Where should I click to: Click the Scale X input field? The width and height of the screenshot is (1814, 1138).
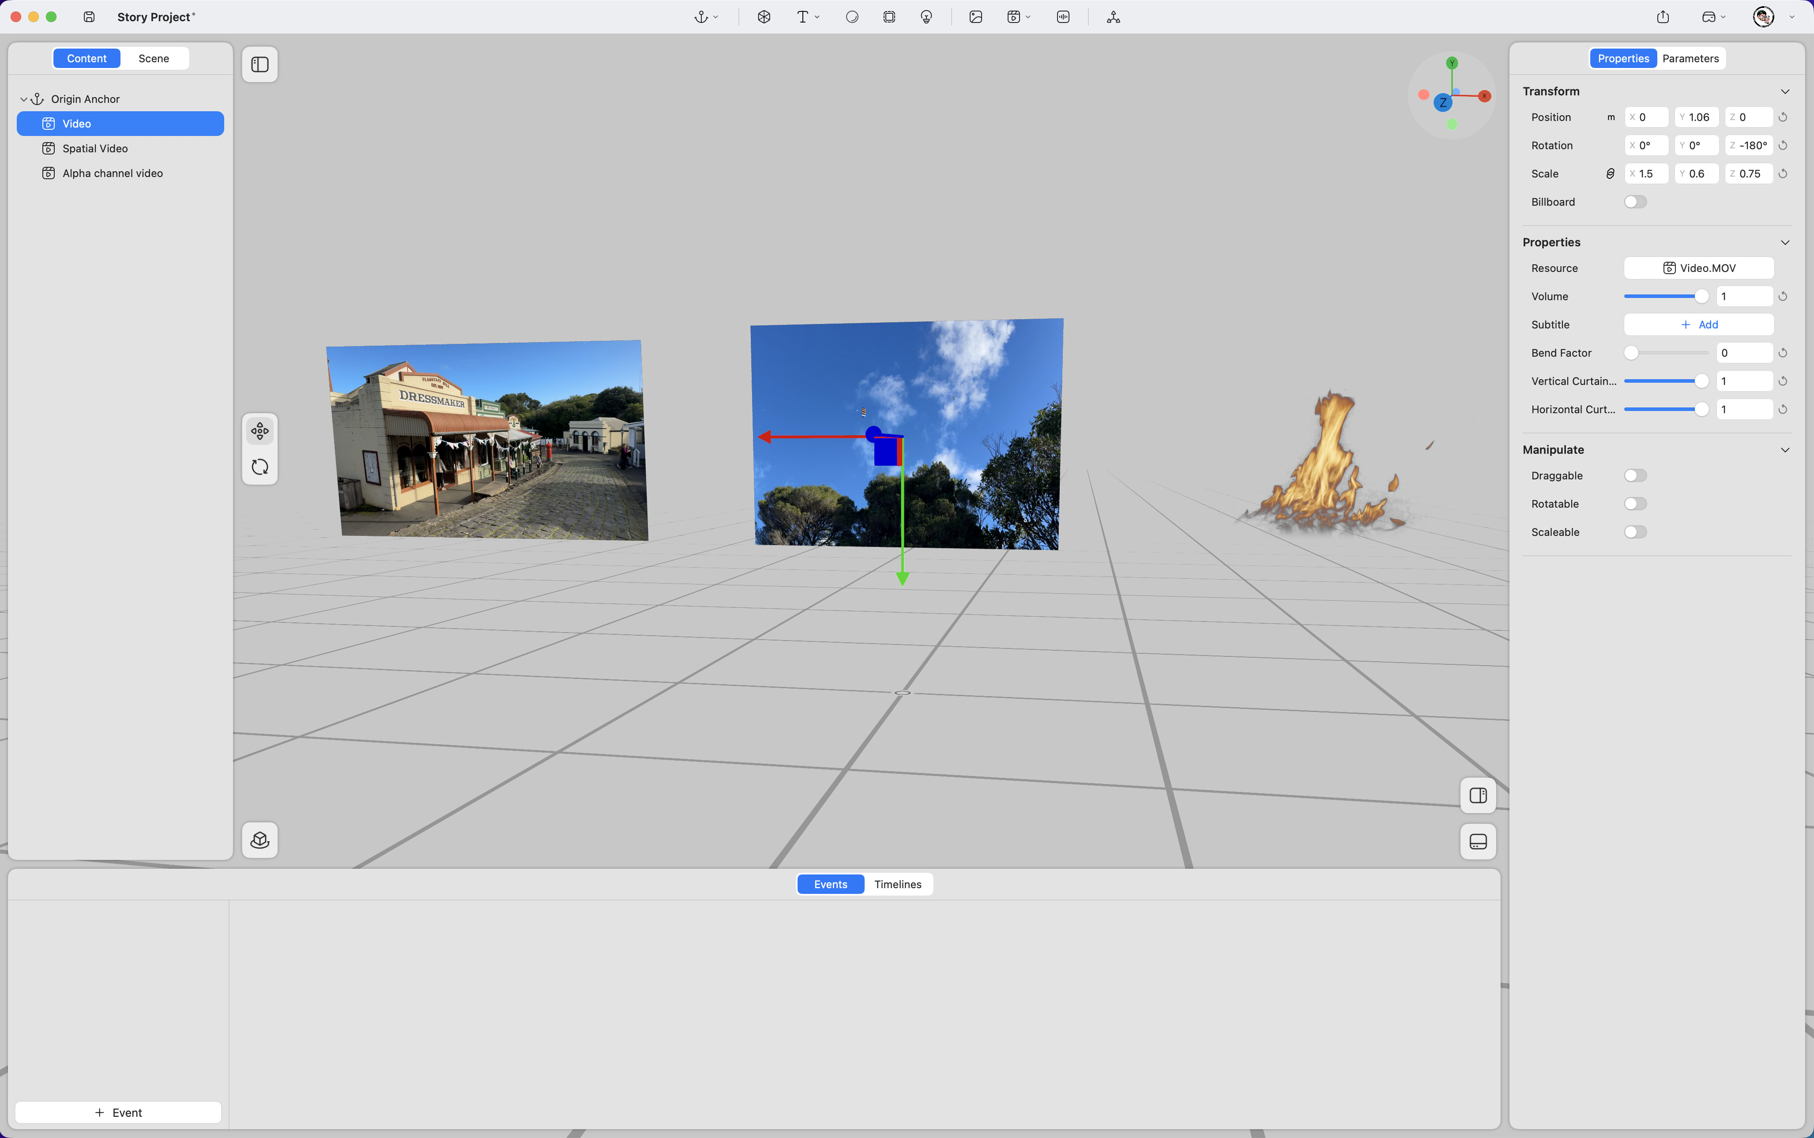pyautogui.click(x=1646, y=174)
